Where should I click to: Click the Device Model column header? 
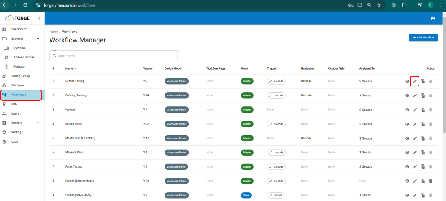[x=173, y=68]
